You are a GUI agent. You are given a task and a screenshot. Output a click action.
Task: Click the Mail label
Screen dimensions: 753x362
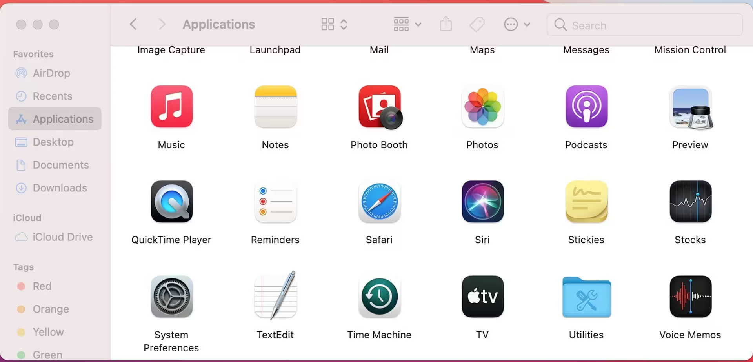coord(379,50)
